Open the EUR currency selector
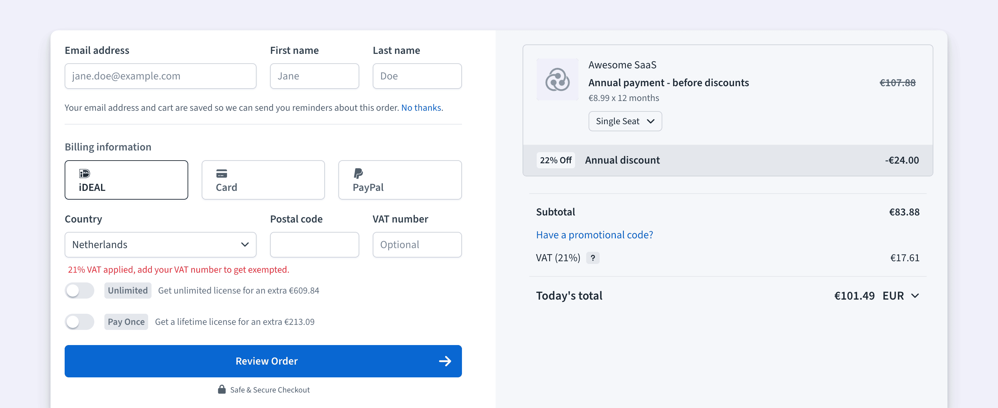This screenshot has width=998, height=408. (x=901, y=296)
